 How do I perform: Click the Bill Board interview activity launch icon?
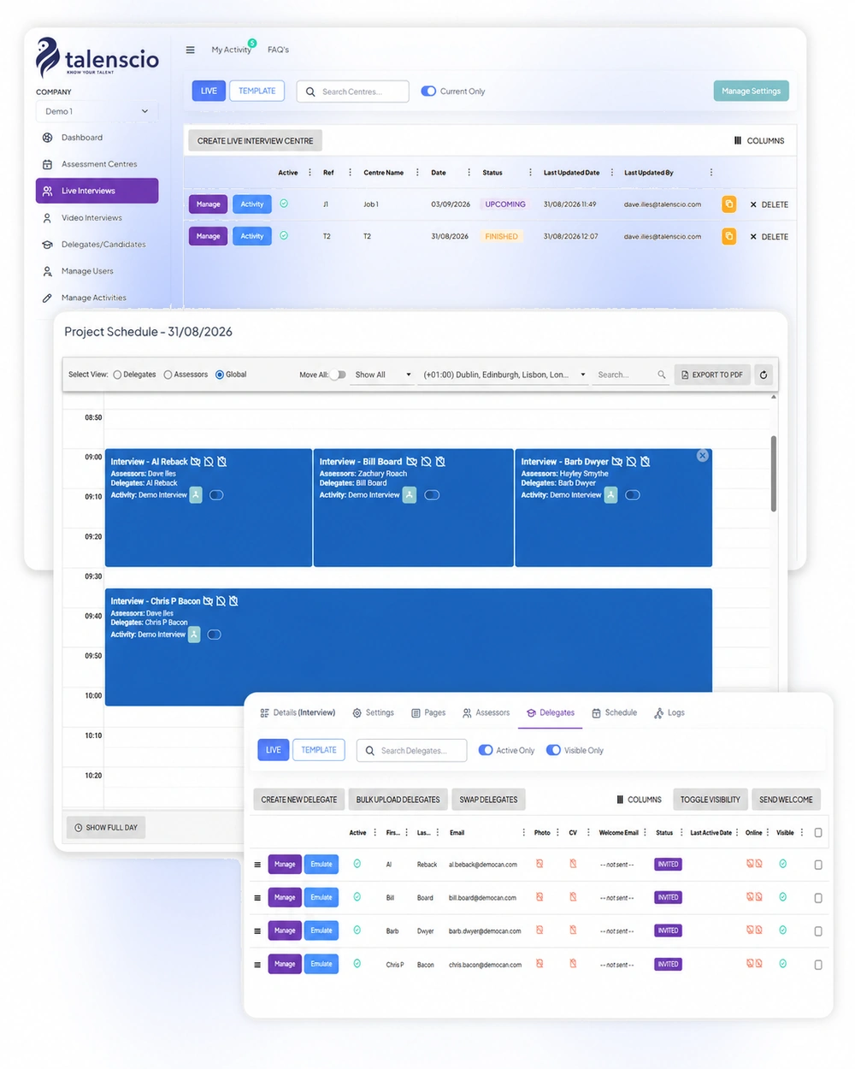[410, 495]
